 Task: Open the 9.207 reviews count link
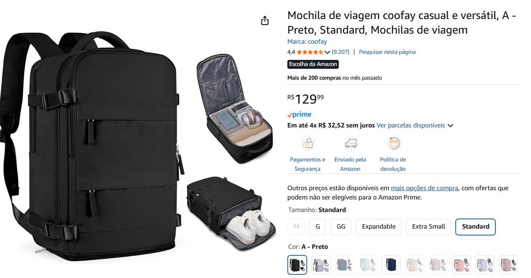click(x=340, y=52)
